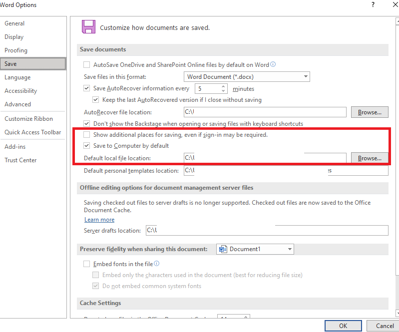Follow the Learn more link
Screen dimensions: 399x332
pyautogui.click(x=99, y=220)
